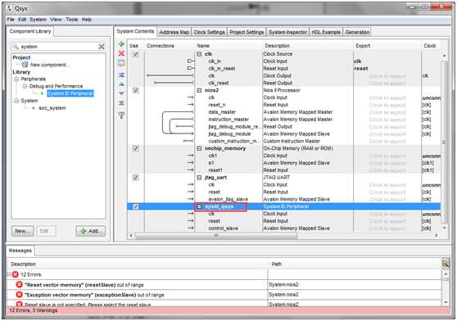This screenshot has width=457, height=321.
Task: Open the Tools menu
Action: 72,20
